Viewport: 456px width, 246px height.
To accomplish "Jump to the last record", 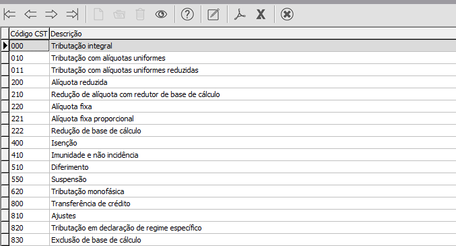I will (x=73, y=14).
